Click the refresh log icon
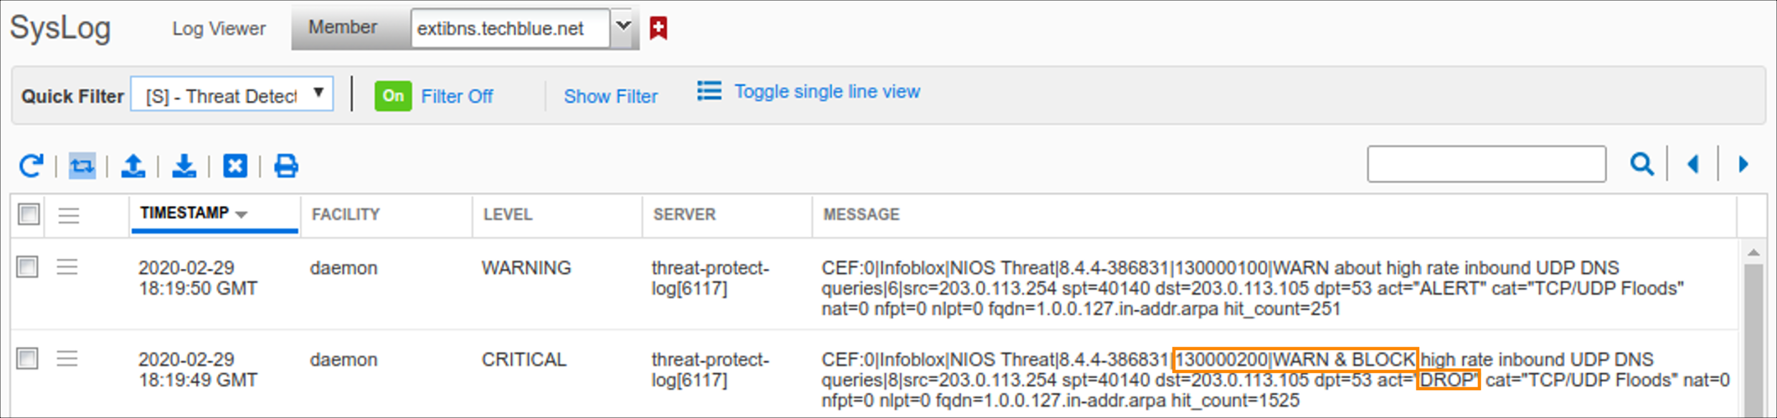The width and height of the screenshot is (1777, 418). tap(31, 166)
